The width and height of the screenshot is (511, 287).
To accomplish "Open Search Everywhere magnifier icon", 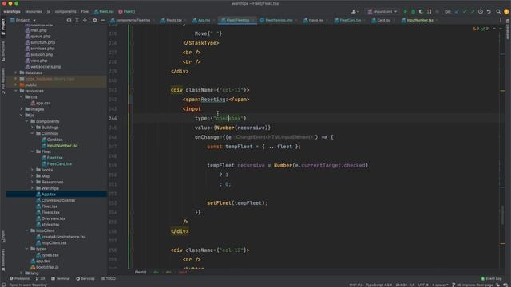I will 498,11.
